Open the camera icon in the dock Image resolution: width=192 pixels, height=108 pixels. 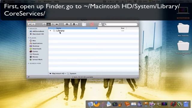point(115,104)
